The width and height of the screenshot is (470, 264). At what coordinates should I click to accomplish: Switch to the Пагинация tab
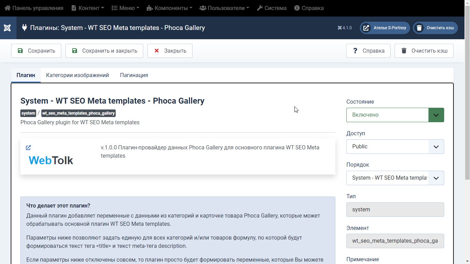click(x=134, y=75)
